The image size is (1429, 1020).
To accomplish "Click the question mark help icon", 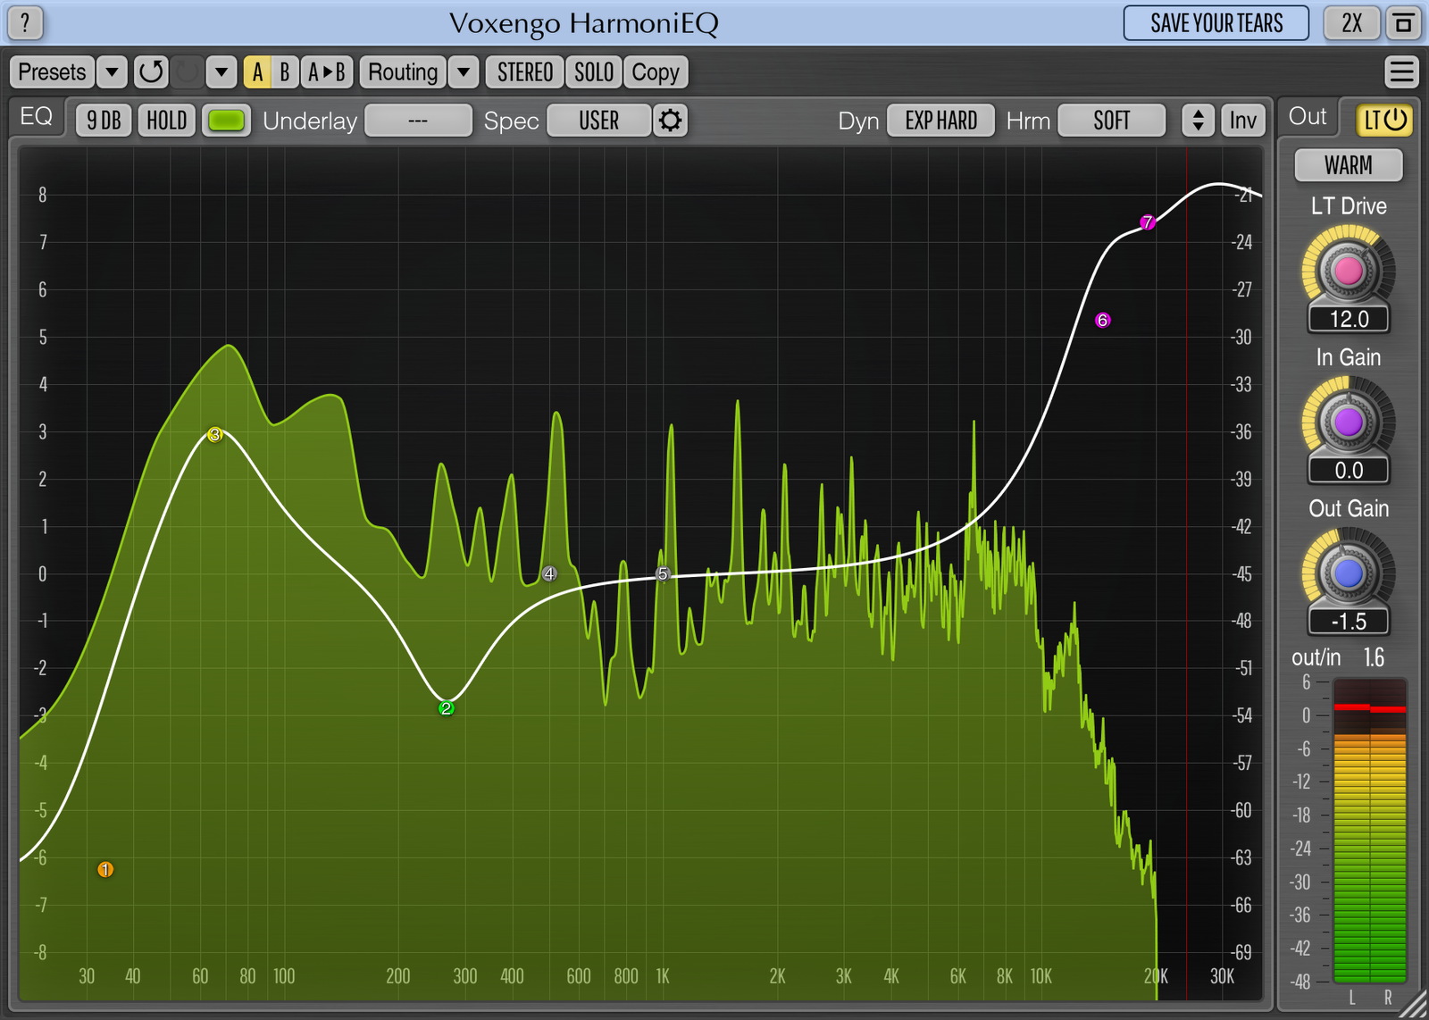I will 25,23.
